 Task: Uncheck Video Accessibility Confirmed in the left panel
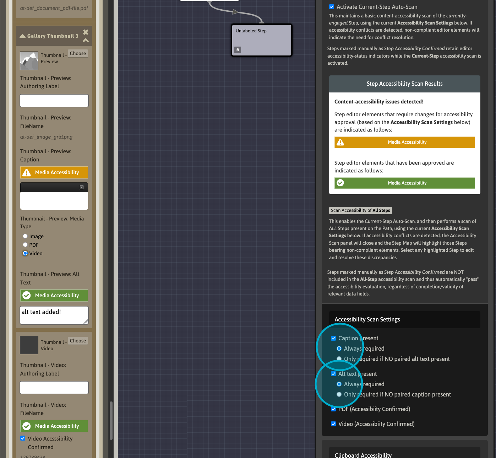(23, 438)
